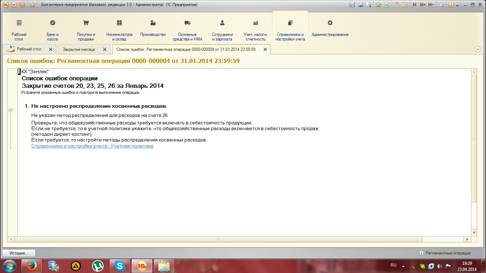Click the Print icon in title toolbar
The image size is (486, 273).
click(x=360, y=5)
